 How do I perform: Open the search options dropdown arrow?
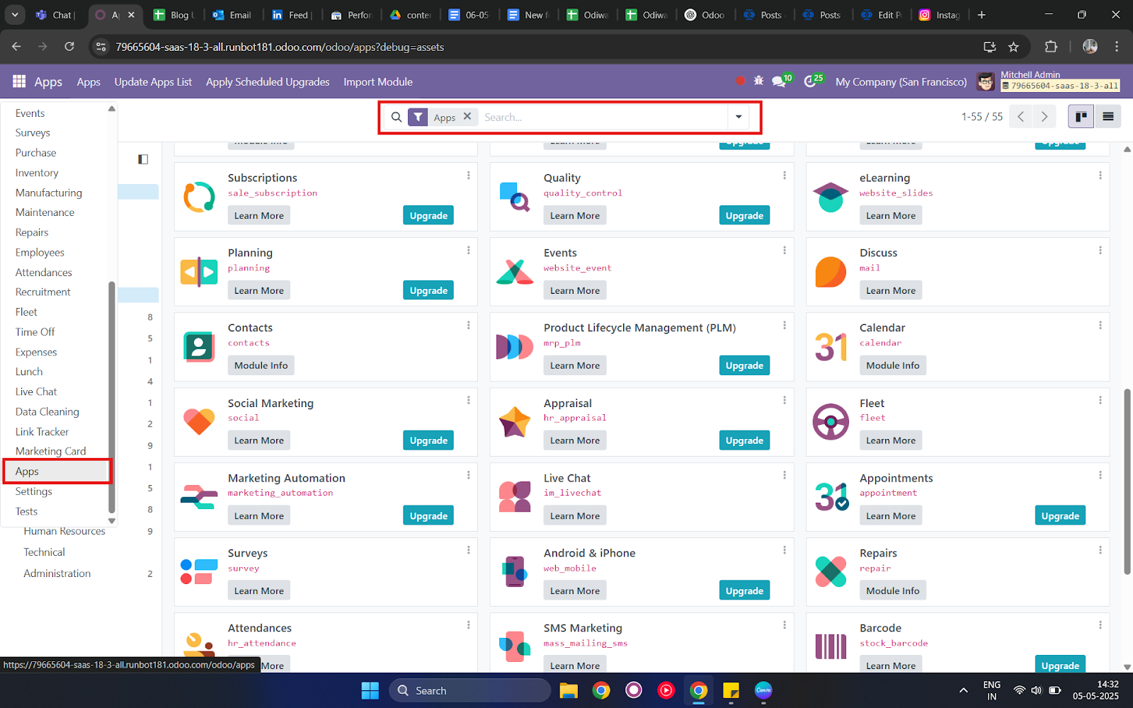tap(738, 117)
